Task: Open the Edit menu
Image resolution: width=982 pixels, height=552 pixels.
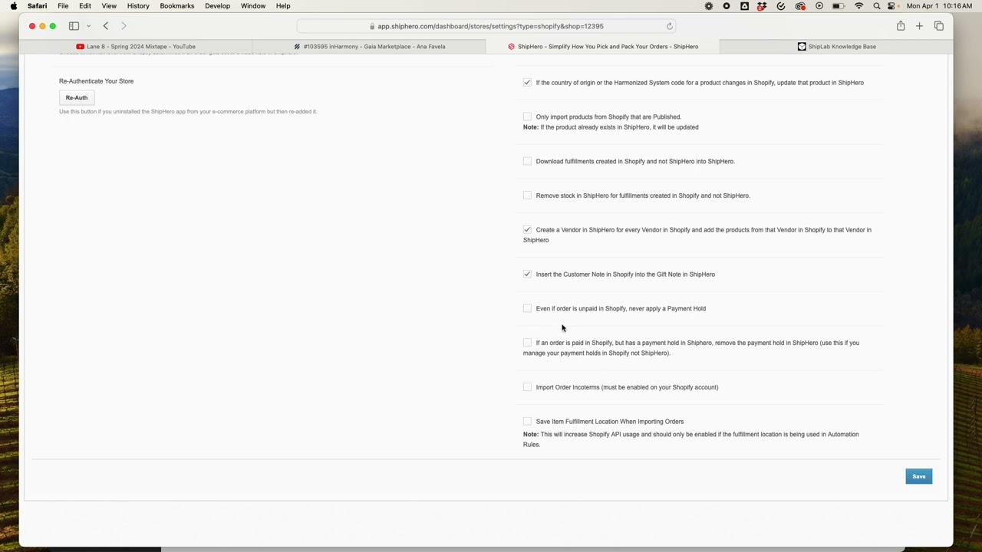Action: click(x=85, y=5)
